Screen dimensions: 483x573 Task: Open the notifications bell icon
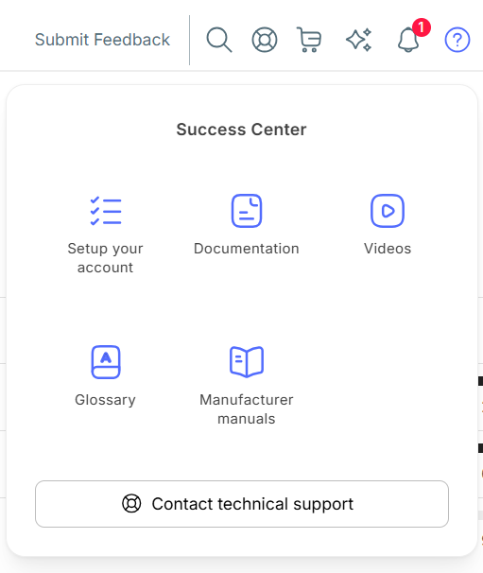pos(408,40)
